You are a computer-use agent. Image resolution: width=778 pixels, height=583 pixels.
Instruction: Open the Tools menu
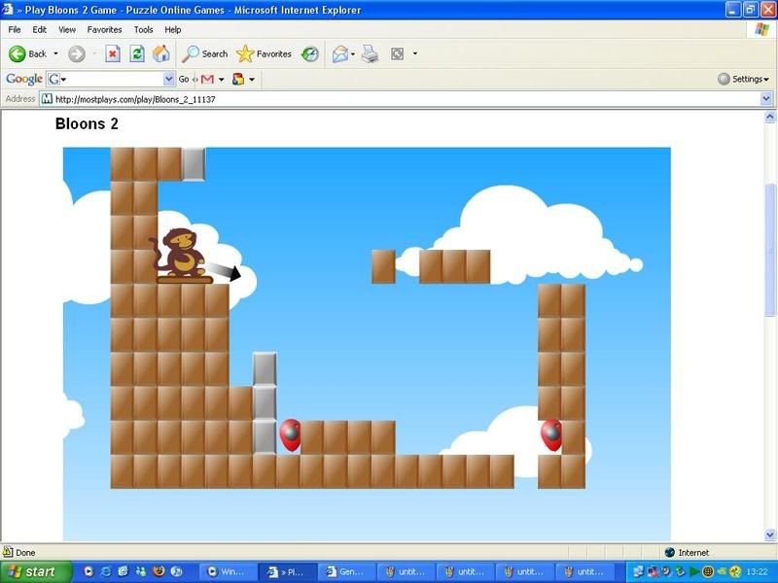[143, 30]
